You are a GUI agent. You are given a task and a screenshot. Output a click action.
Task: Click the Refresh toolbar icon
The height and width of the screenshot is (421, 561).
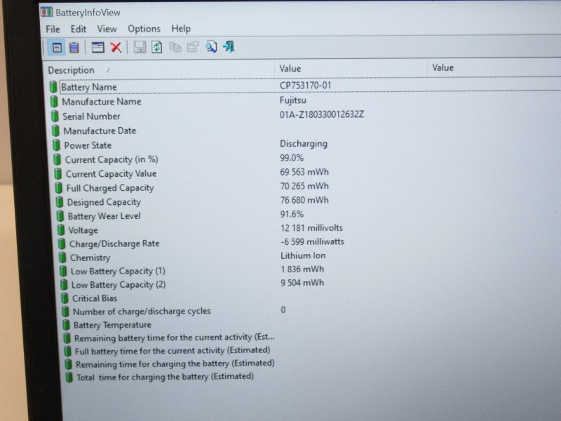(156, 47)
